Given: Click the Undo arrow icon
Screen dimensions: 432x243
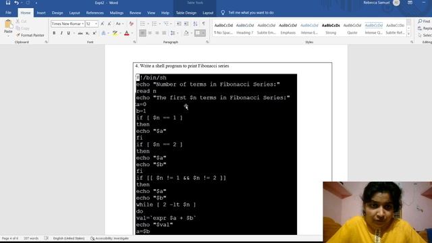Looking at the screenshot, I should pyautogui.click(x=16, y=3).
